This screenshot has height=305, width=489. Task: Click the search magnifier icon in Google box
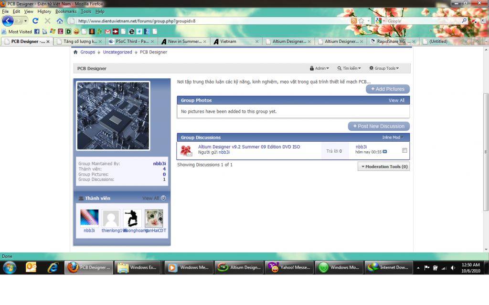click(x=464, y=21)
